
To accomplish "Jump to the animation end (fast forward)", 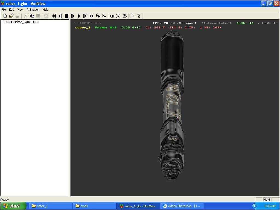I will point(91,16).
